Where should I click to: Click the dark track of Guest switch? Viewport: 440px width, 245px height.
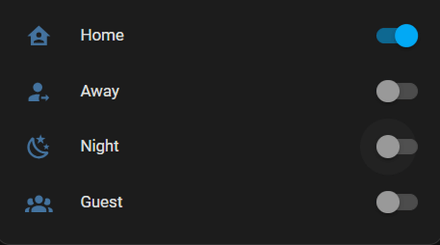click(409, 202)
